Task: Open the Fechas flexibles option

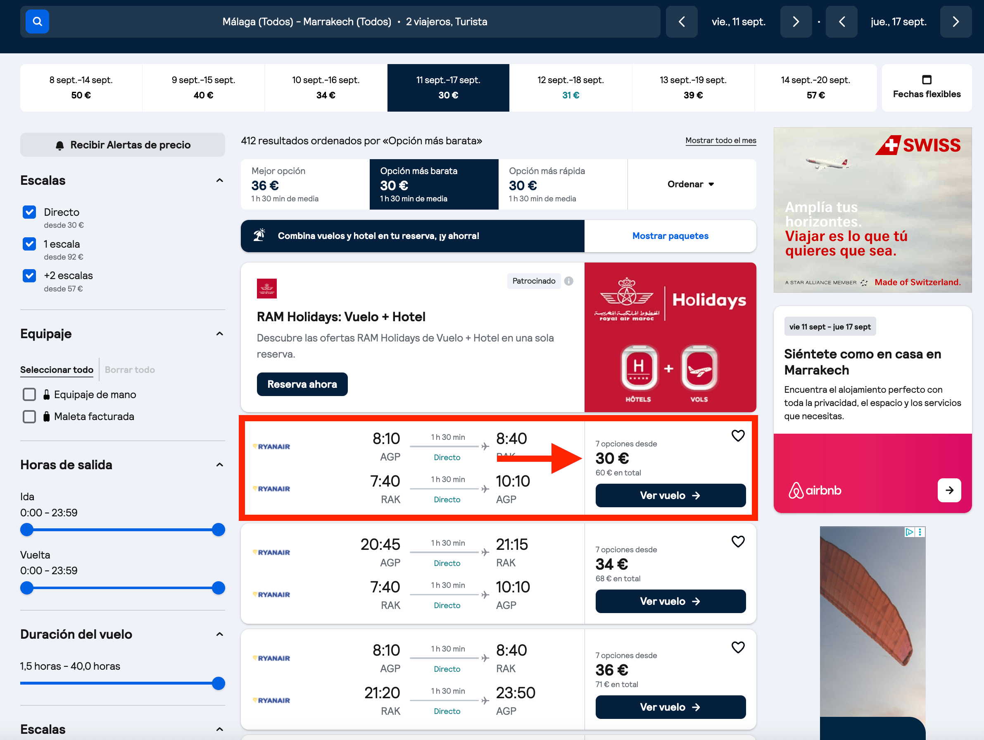Action: pos(927,88)
